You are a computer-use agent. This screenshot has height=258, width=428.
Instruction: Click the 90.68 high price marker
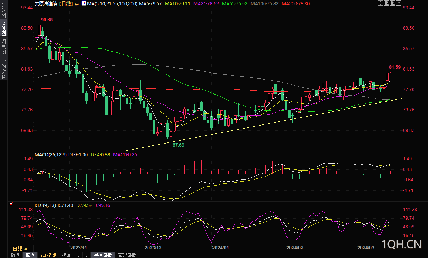point(47,20)
